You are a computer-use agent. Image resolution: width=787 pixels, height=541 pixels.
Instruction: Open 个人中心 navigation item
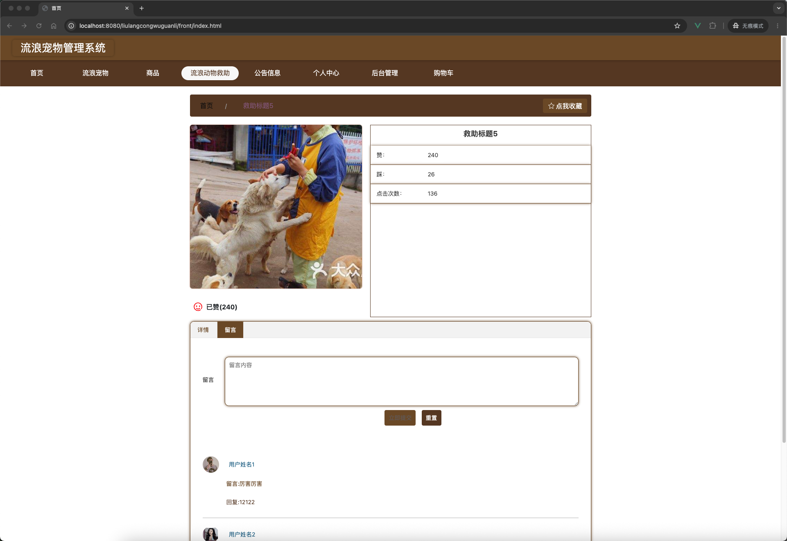click(326, 73)
